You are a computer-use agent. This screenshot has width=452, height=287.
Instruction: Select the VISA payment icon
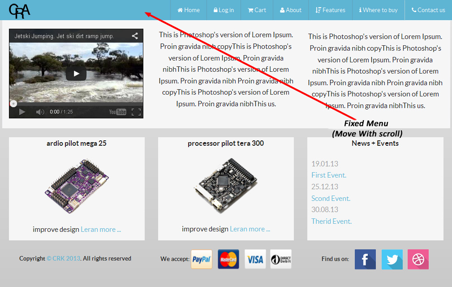(255, 259)
